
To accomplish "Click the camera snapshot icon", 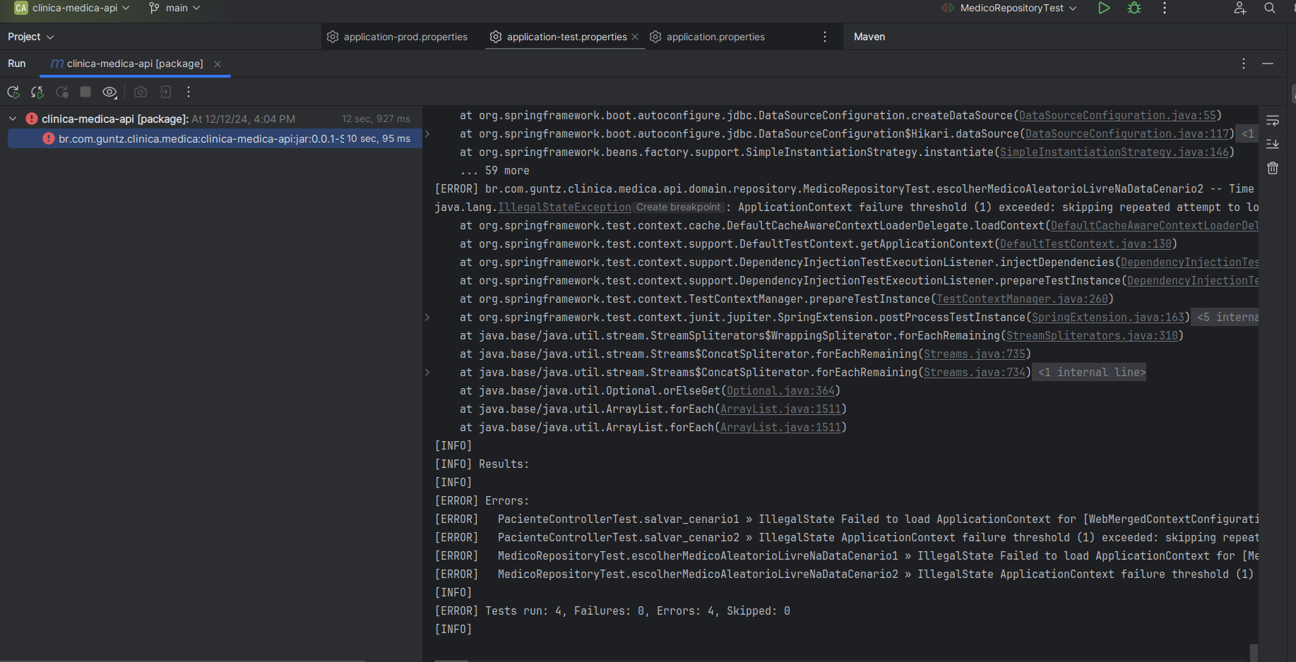I will 141,92.
